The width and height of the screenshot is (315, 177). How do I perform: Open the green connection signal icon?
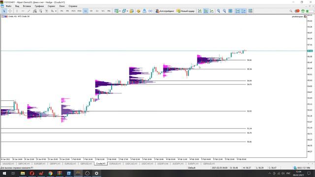(x=303, y=11)
